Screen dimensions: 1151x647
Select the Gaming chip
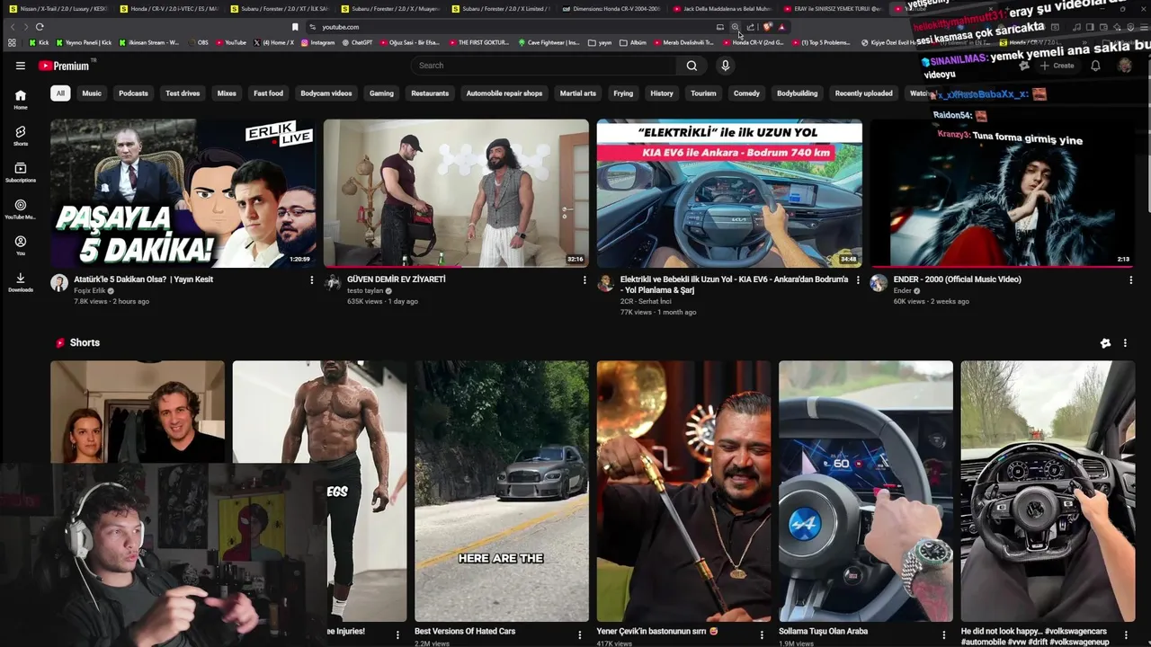(381, 93)
